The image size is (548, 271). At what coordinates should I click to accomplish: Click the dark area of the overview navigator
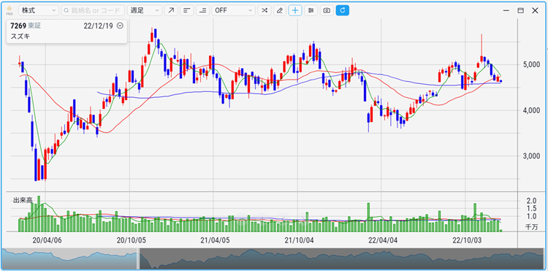point(343,259)
